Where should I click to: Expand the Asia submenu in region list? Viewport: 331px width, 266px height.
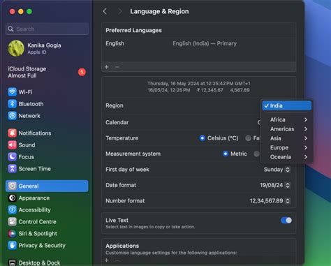287,138
